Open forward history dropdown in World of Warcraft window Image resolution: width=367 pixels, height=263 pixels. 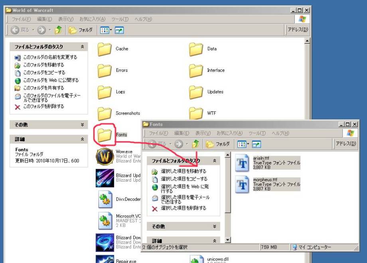coord(49,30)
